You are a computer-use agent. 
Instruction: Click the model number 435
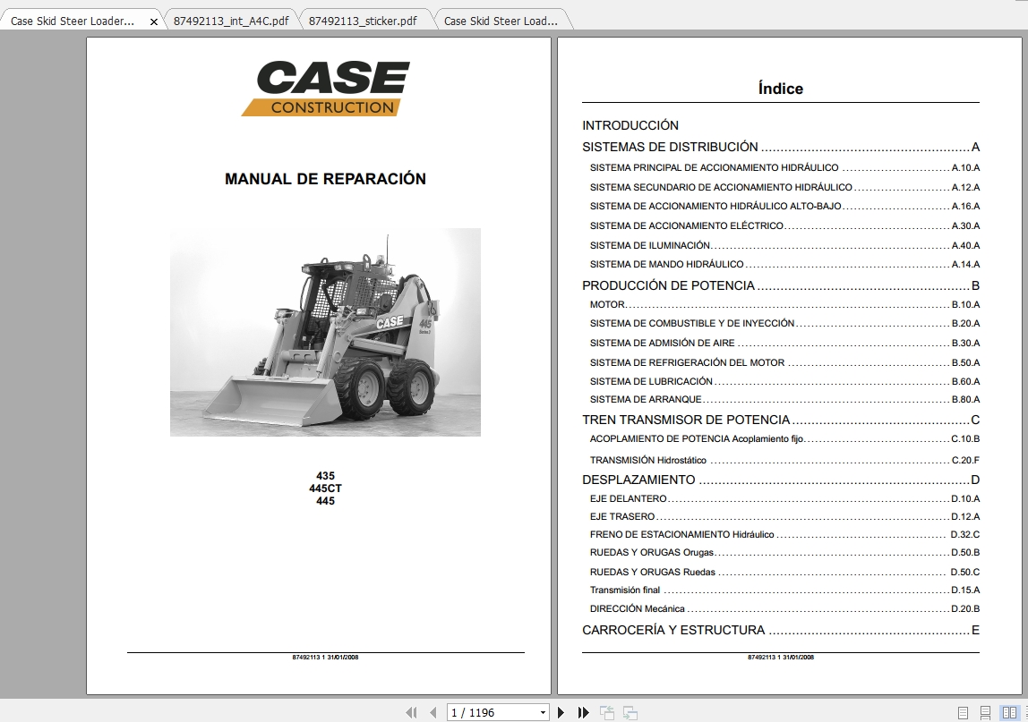pyautogui.click(x=325, y=476)
